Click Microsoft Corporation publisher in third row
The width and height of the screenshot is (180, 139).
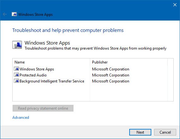(111, 81)
